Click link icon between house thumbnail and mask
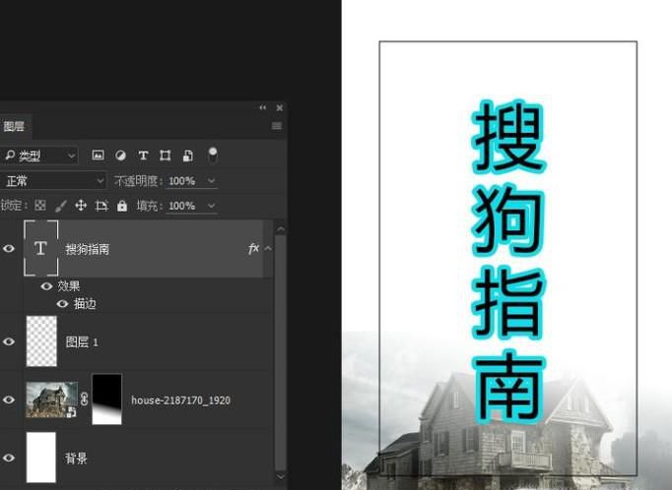The height and width of the screenshot is (490, 672). click(x=84, y=399)
